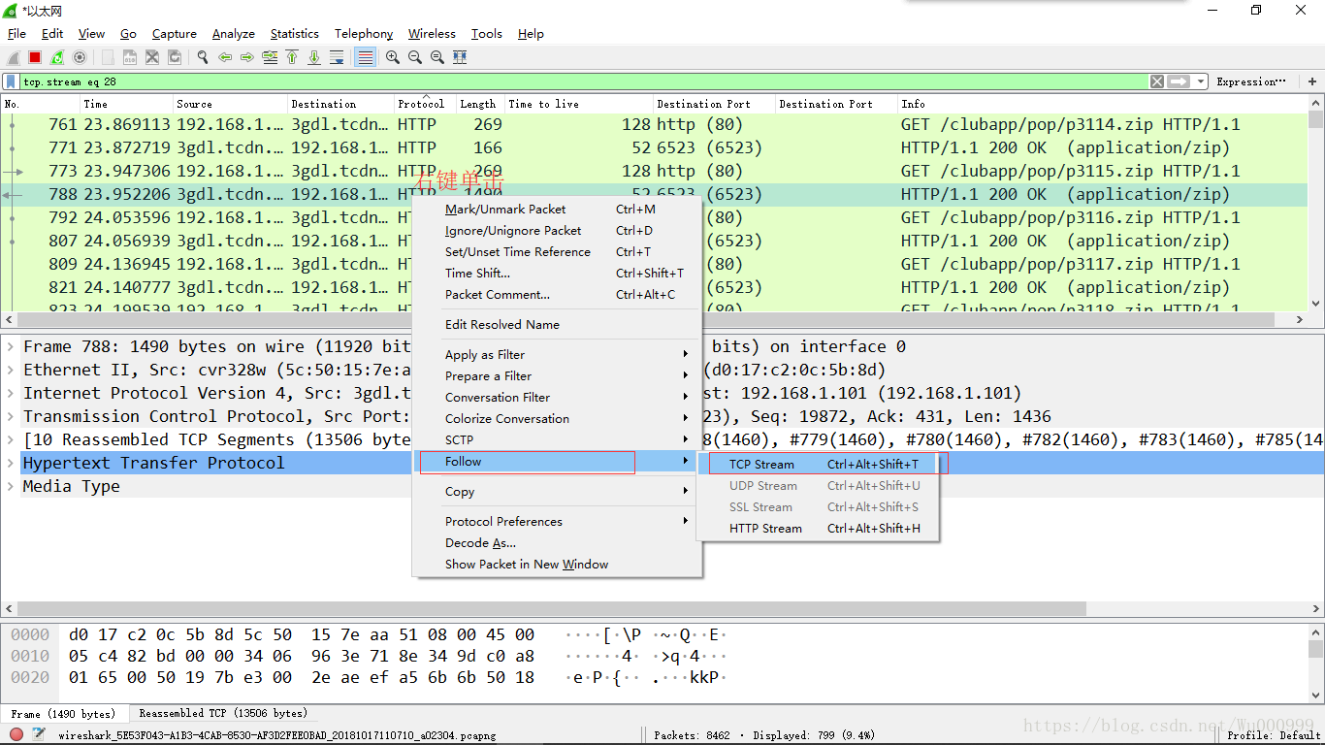Zoom out the main window text

pos(415,57)
